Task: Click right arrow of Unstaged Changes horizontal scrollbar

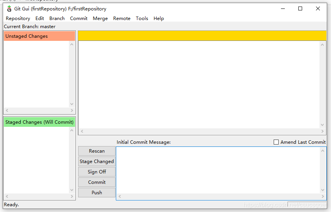Action: click(x=72, y=110)
